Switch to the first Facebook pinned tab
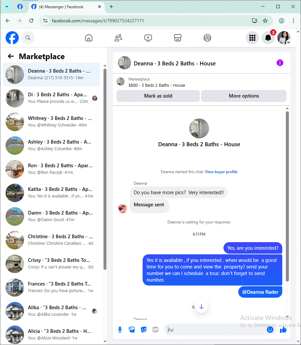This screenshot has width=301, height=345. [20, 7]
